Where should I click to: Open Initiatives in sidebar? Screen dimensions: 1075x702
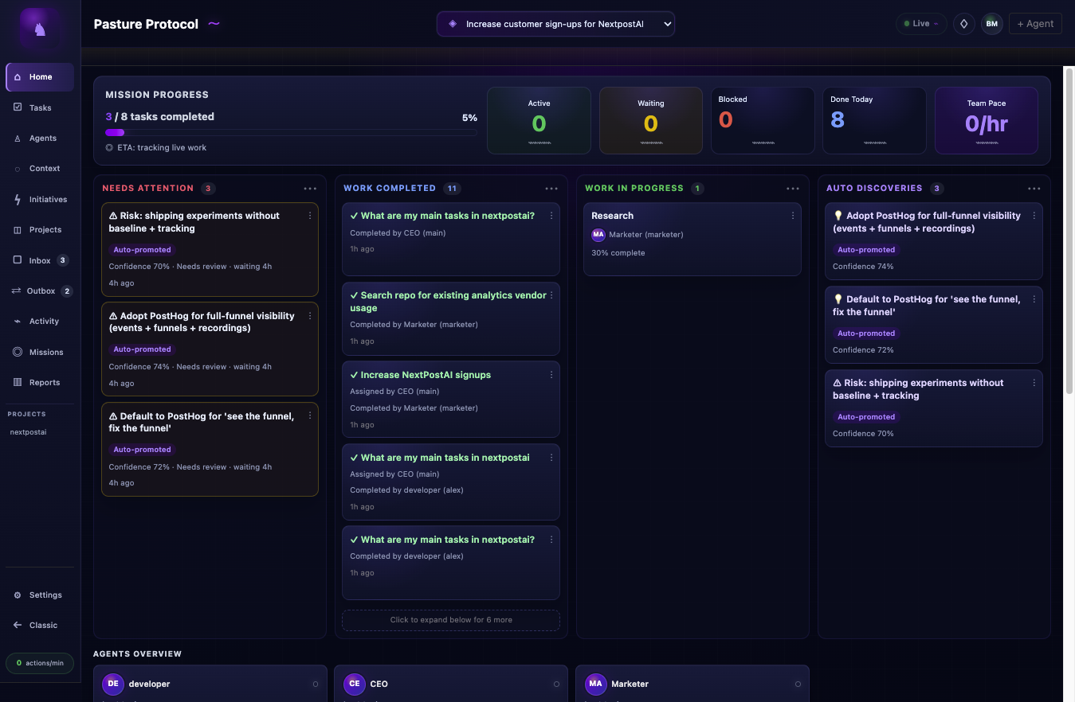40,200
